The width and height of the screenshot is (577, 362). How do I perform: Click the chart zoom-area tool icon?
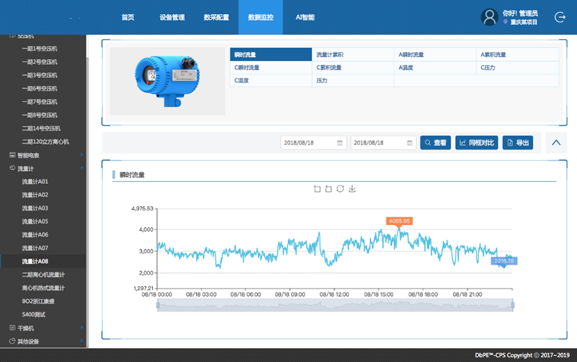click(317, 189)
